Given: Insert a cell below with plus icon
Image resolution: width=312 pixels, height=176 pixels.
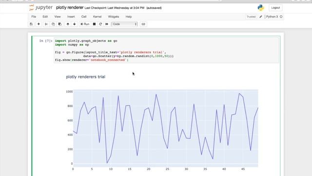Looking at the screenshot, I should click(39, 24).
